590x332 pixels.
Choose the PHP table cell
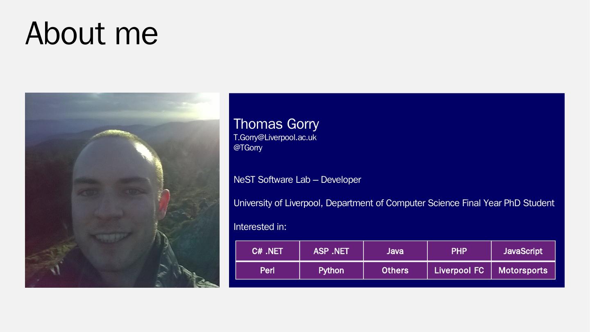pos(459,251)
